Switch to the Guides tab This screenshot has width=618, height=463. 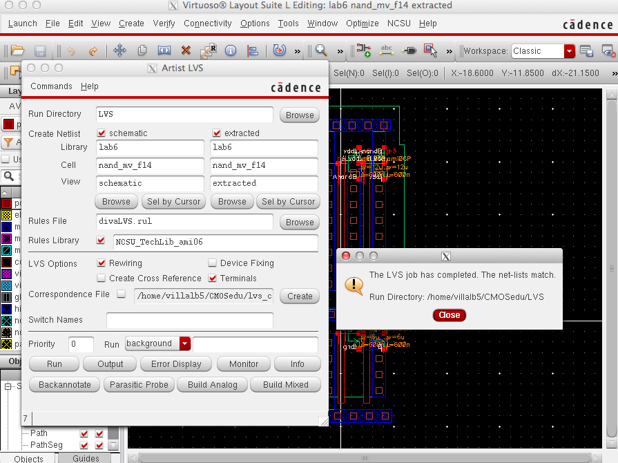tap(86, 458)
